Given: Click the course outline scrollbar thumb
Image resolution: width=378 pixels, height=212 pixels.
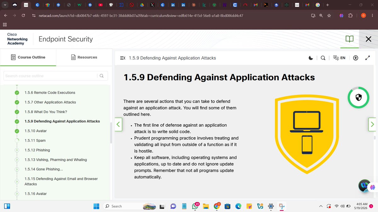Looking at the screenshot, I should pos(111,132).
